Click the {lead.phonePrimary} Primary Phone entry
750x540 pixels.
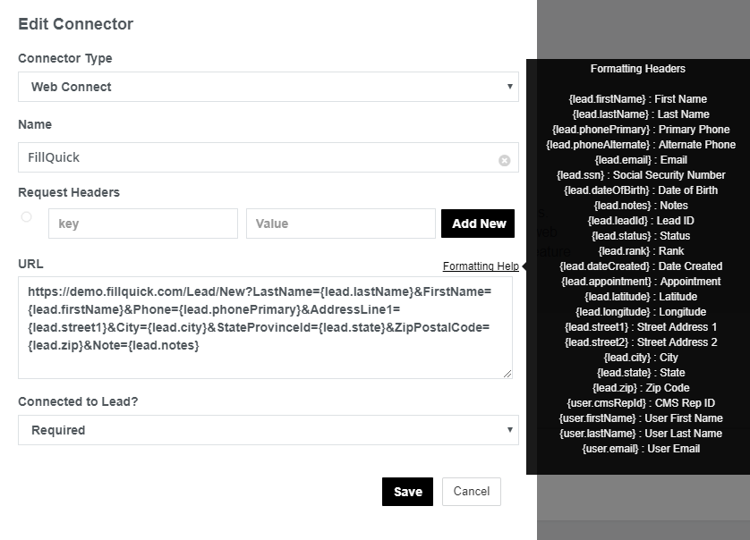638,130
